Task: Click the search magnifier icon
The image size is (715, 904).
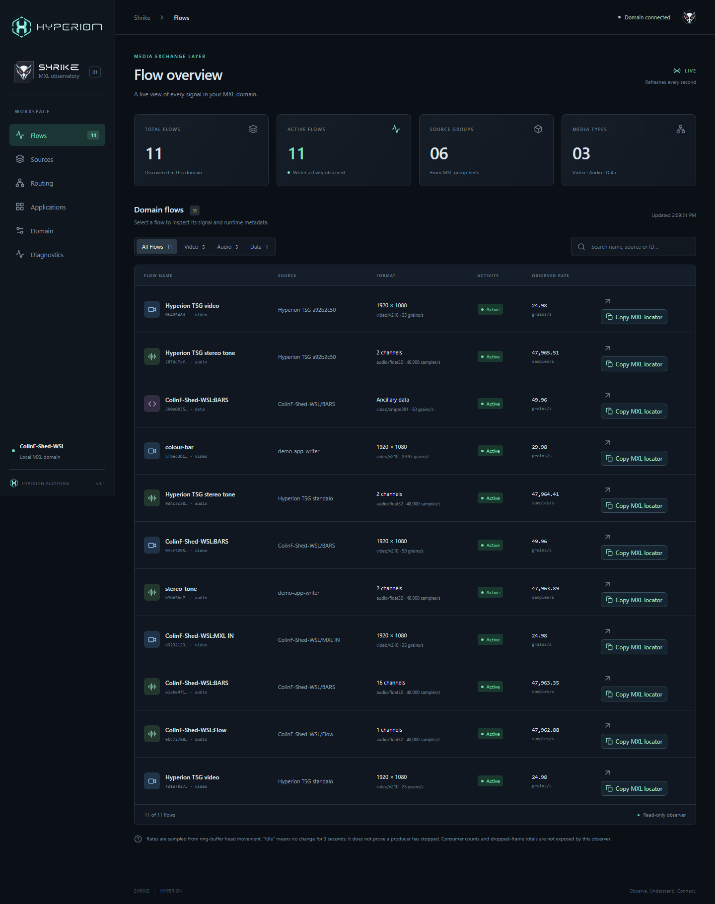Action: tap(581, 247)
